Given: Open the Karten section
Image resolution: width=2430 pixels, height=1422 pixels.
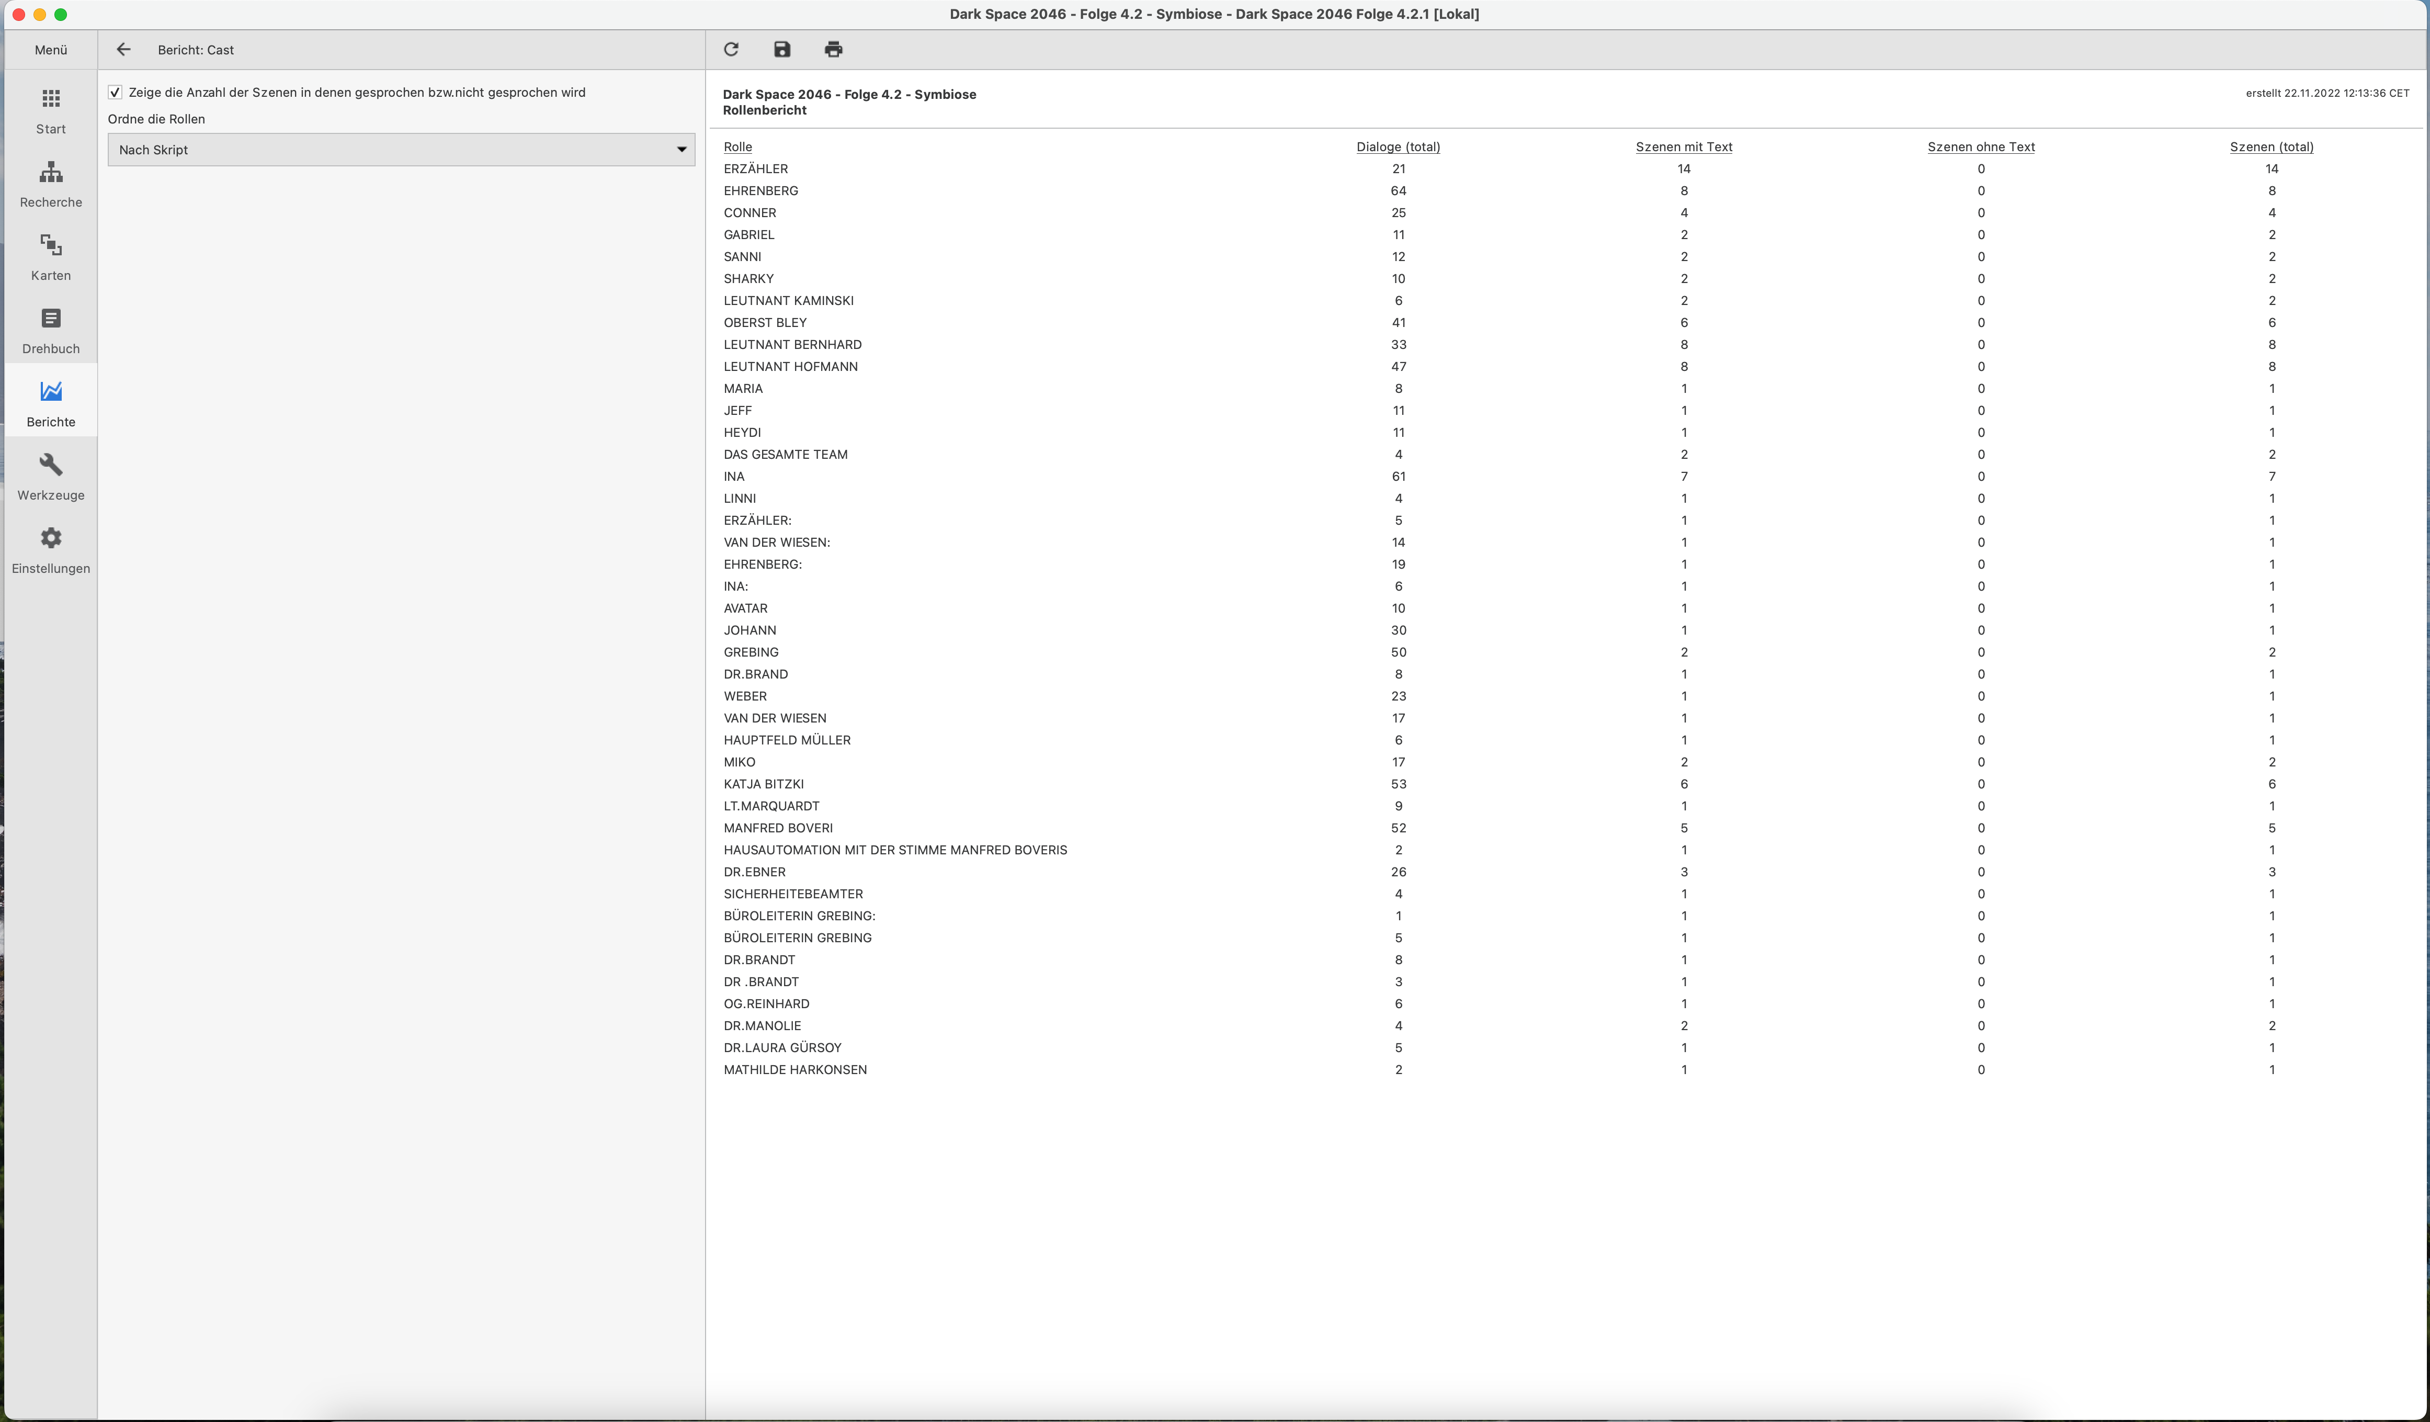Looking at the screenshot, I should [51, 258].
